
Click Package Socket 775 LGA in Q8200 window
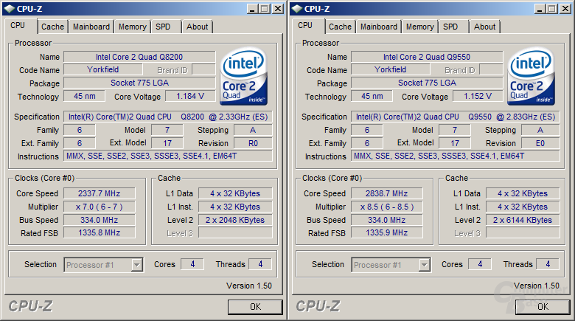139,83
